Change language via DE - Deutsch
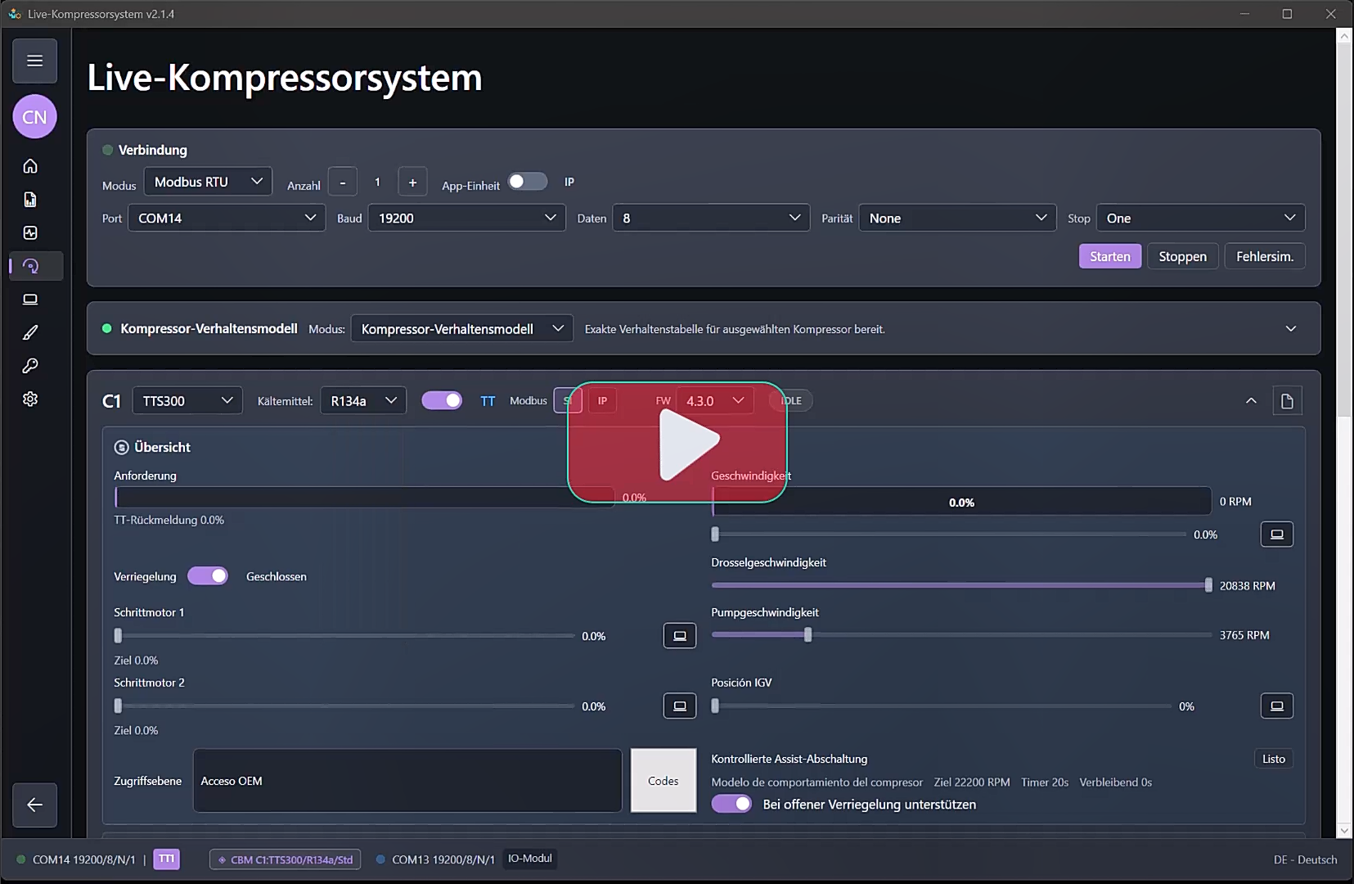This screenshot has width=1354, height=884. 1306,859
